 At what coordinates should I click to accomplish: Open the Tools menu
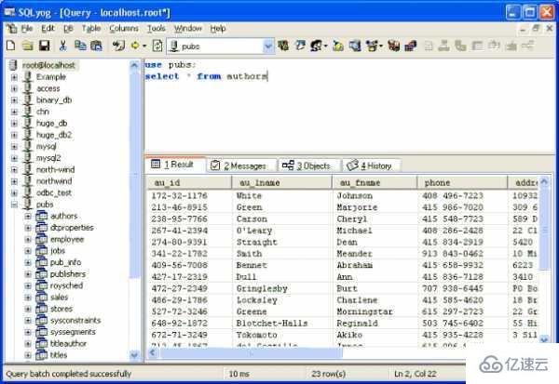pyautogui.click(x=156, y=29)
